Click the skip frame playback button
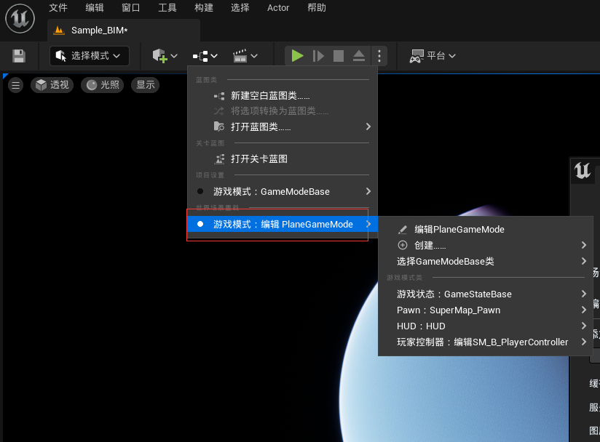This screenshot has width=600, height=442. [318, 56]
